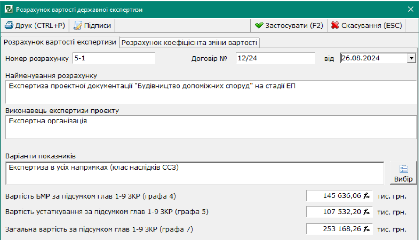The image size is (419, 240).
Task: Switch to Розрахунок вартості експертизи tab
Action: (x=60, y=42)
